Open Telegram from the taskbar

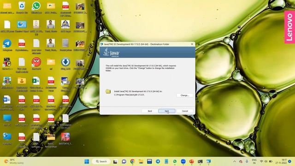pyautogui.click(x=158, y=161)
